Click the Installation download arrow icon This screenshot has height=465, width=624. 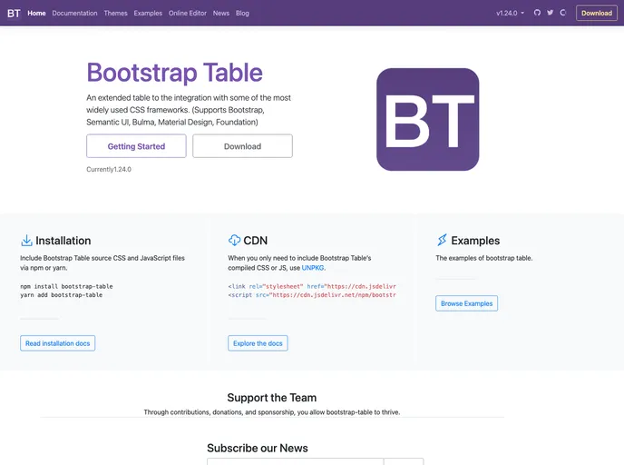pos(26,241)
